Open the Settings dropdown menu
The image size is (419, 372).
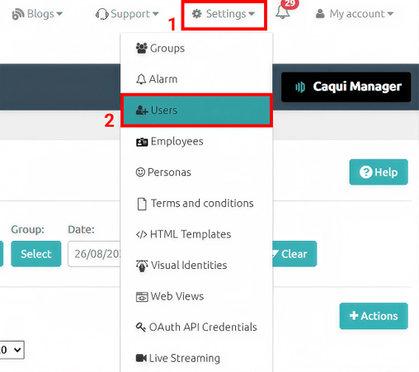(x=224, y=14)
